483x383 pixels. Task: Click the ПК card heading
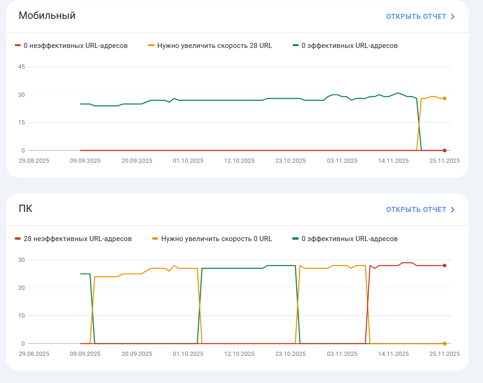(26, 209)
